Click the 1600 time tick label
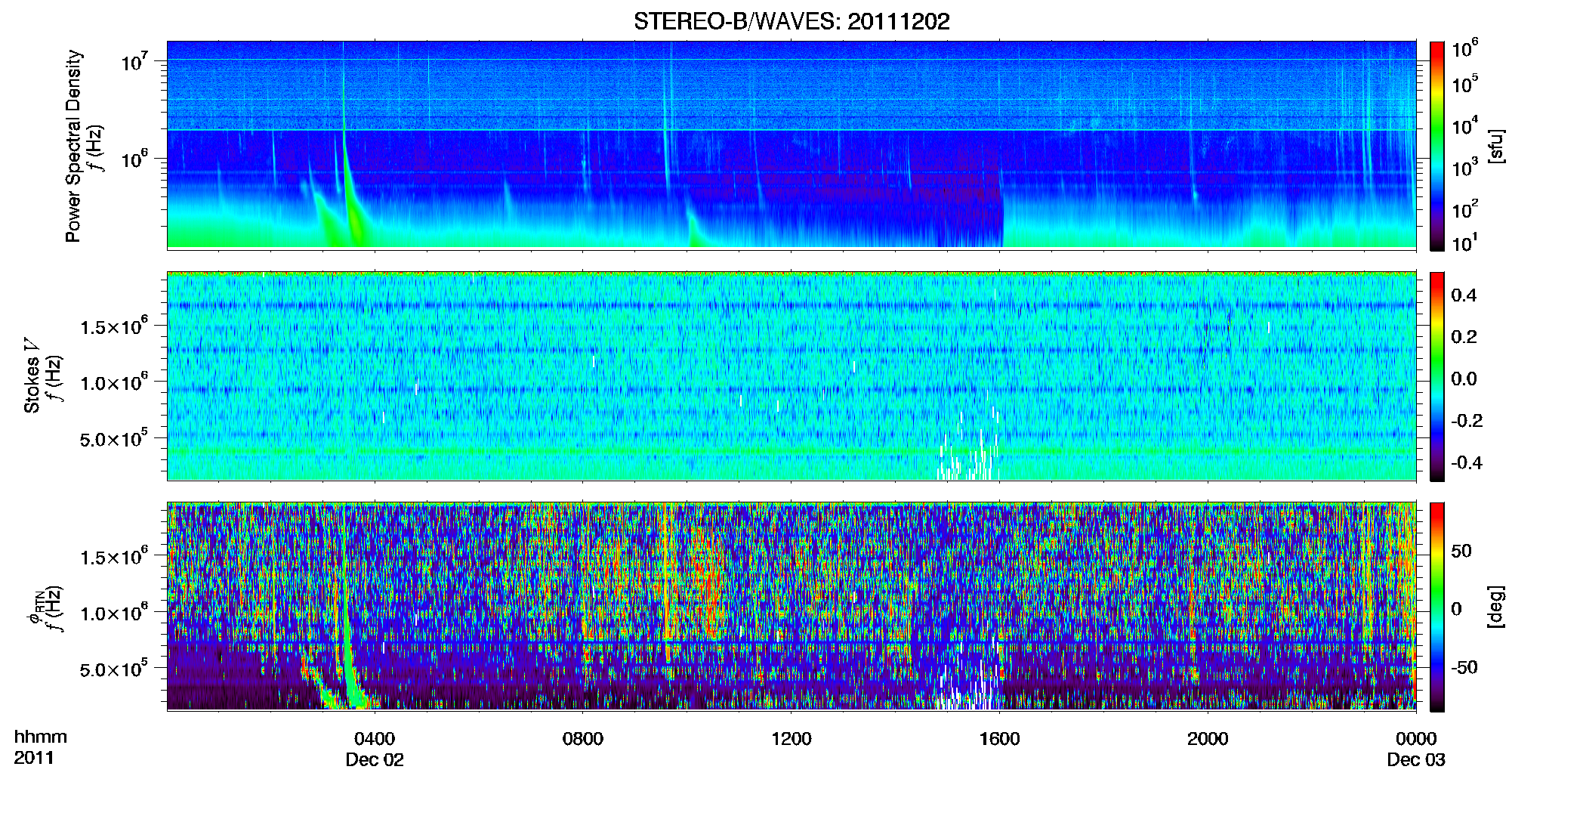This screenshot has width=1583, height=816. click(1000, 739)
